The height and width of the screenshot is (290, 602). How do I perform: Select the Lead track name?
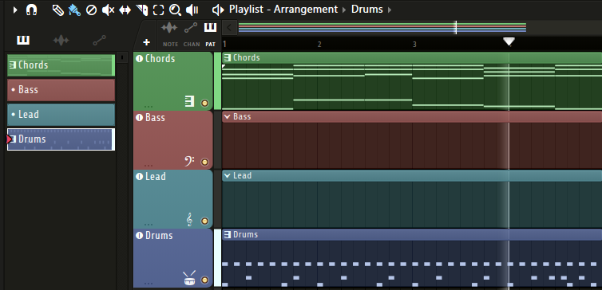156,177
